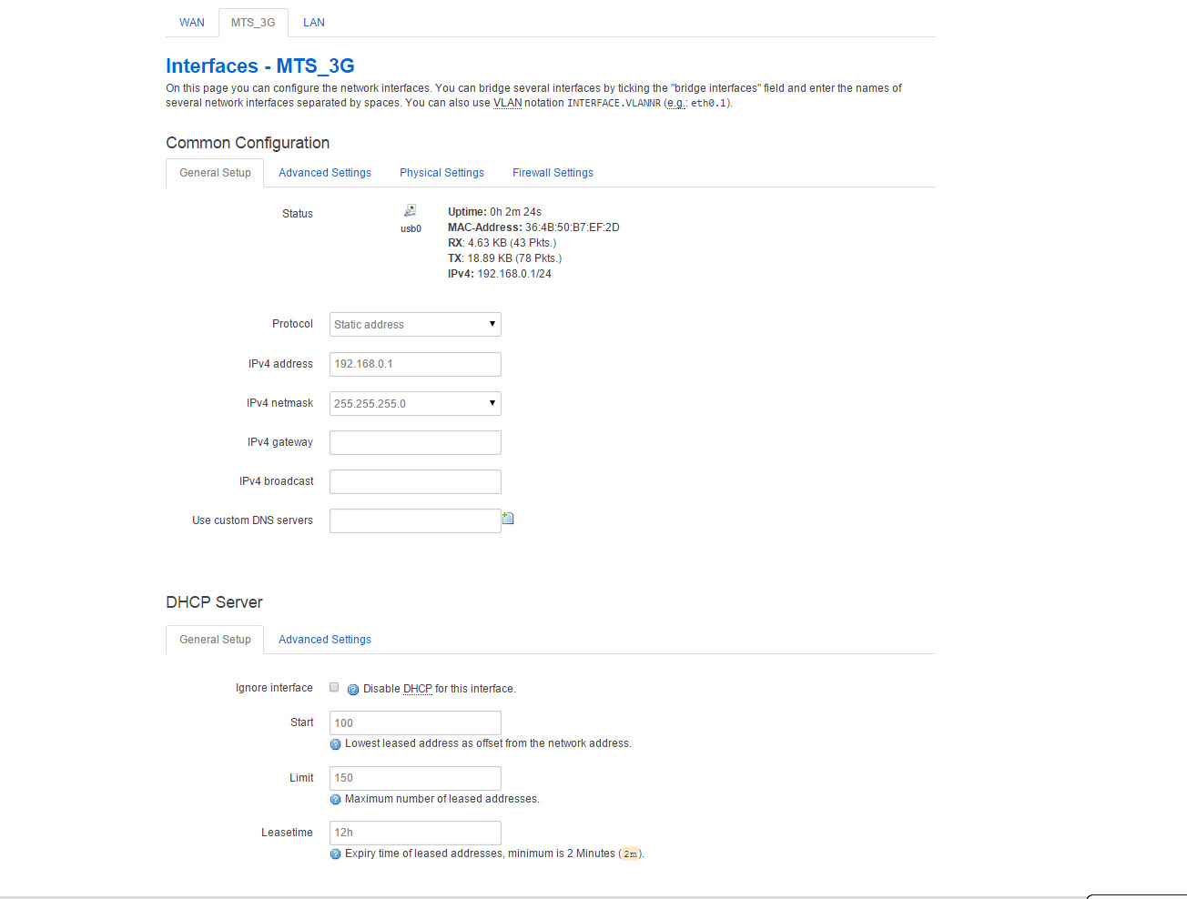Click the underlined DHCP abbreviation
Image resolution: width=1187 pixels, height=899 pixels.
(418, 689)
